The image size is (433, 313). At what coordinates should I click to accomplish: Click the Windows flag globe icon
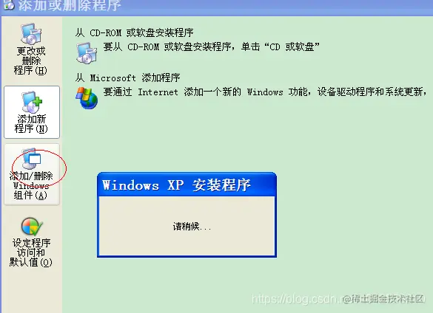(87, 98)
